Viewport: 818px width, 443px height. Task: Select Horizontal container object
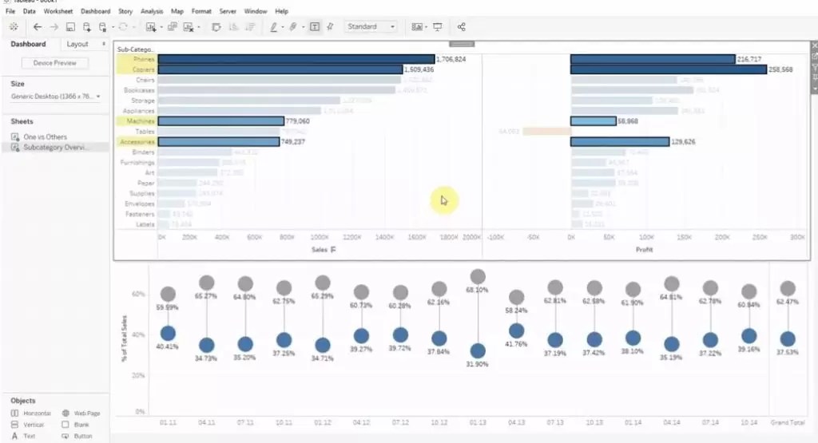click(31, 413)
